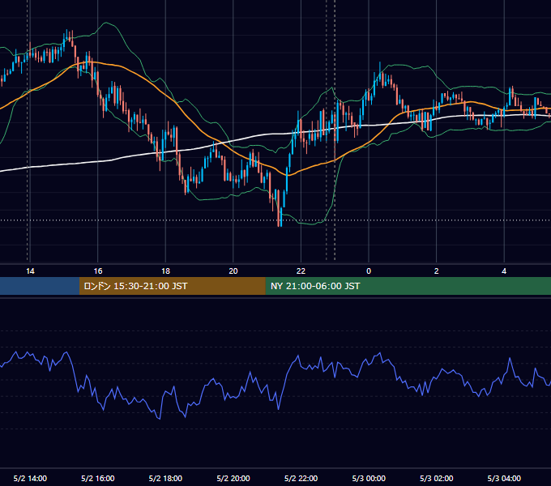Click the 5/3 00:00 time label

pos(369,478)
